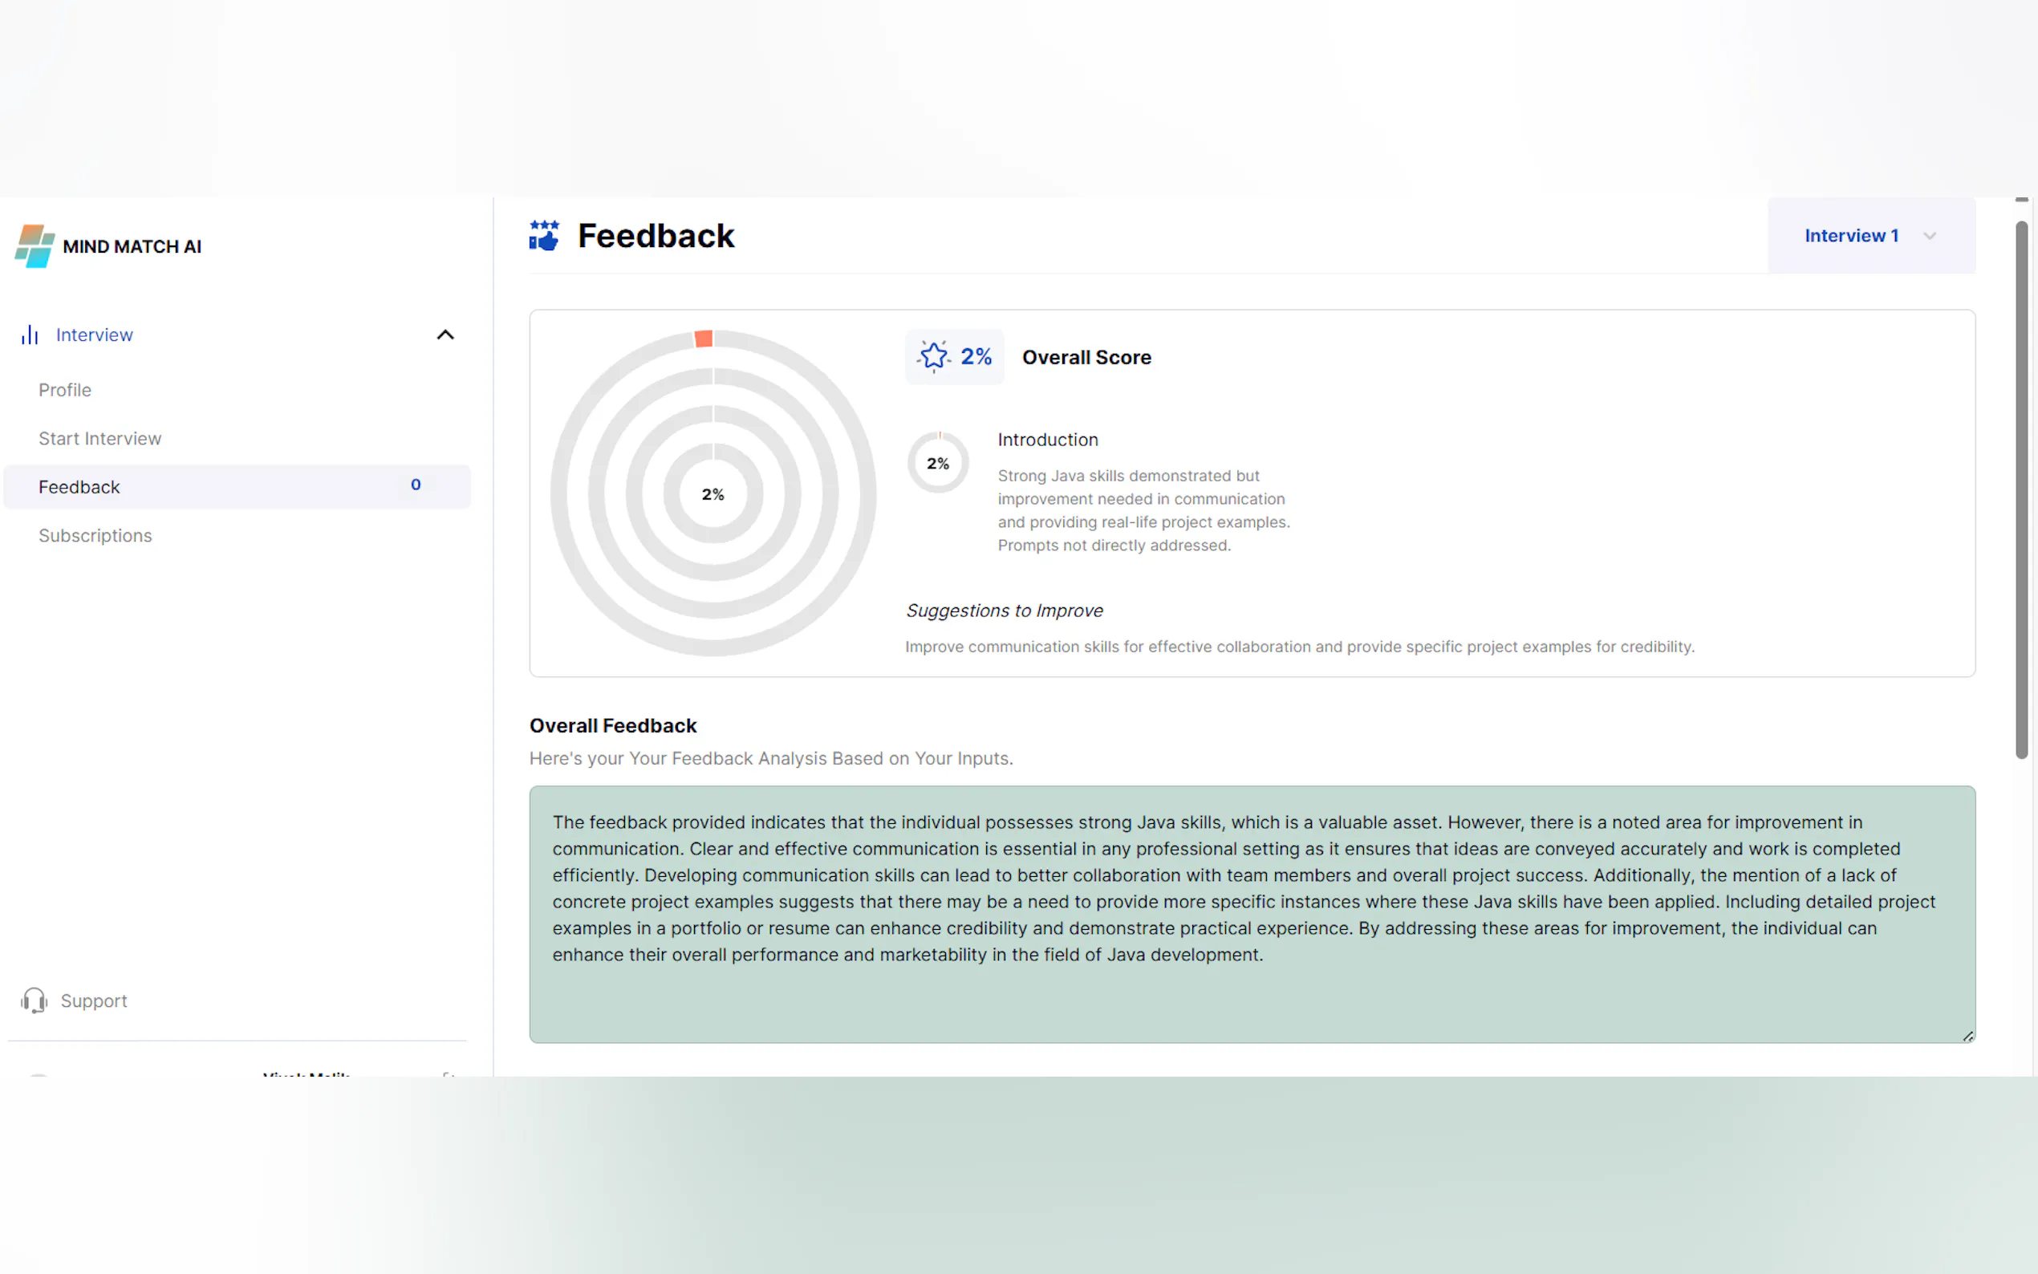The width and height of the screenshot is (2038, 1274).
Task: Click the textarea resize handle corner
Action: coord(1967,1036)
